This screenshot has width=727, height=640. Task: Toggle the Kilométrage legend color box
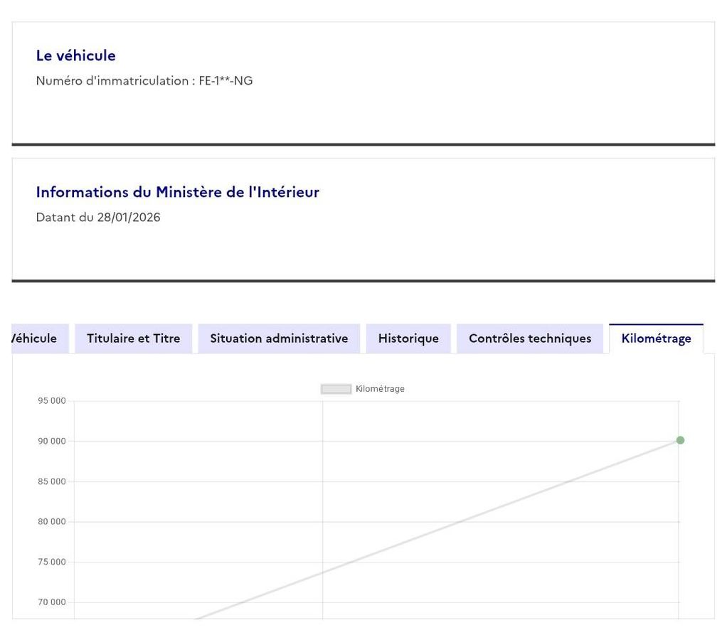point(336,389)
